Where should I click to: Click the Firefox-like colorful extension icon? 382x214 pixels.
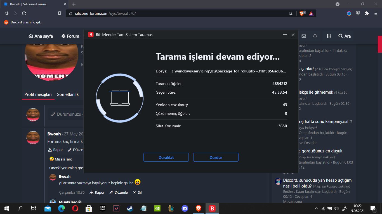coord(349,13)
